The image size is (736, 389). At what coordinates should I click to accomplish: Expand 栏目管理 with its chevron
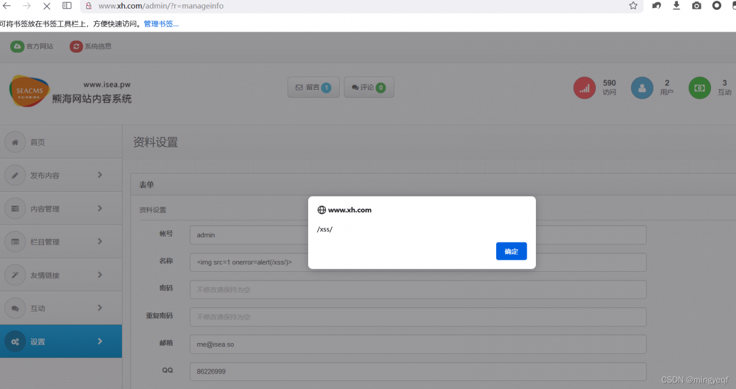coord(100,241)
